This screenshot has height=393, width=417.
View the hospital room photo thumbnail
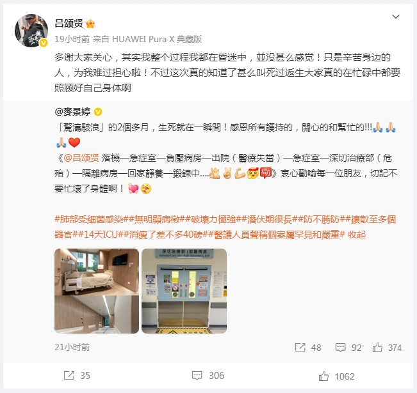pos(97,291)
